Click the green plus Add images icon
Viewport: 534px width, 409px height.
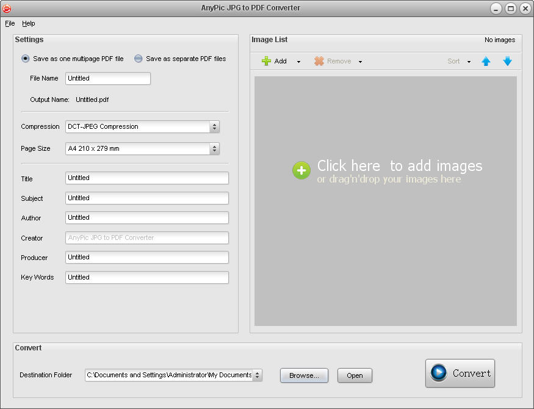267,61
